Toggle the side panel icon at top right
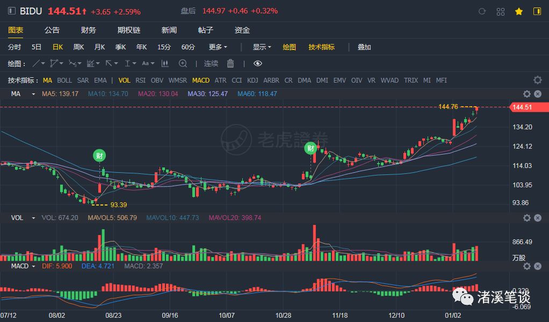This screenshot has height=322, width=549. (537, 11)
